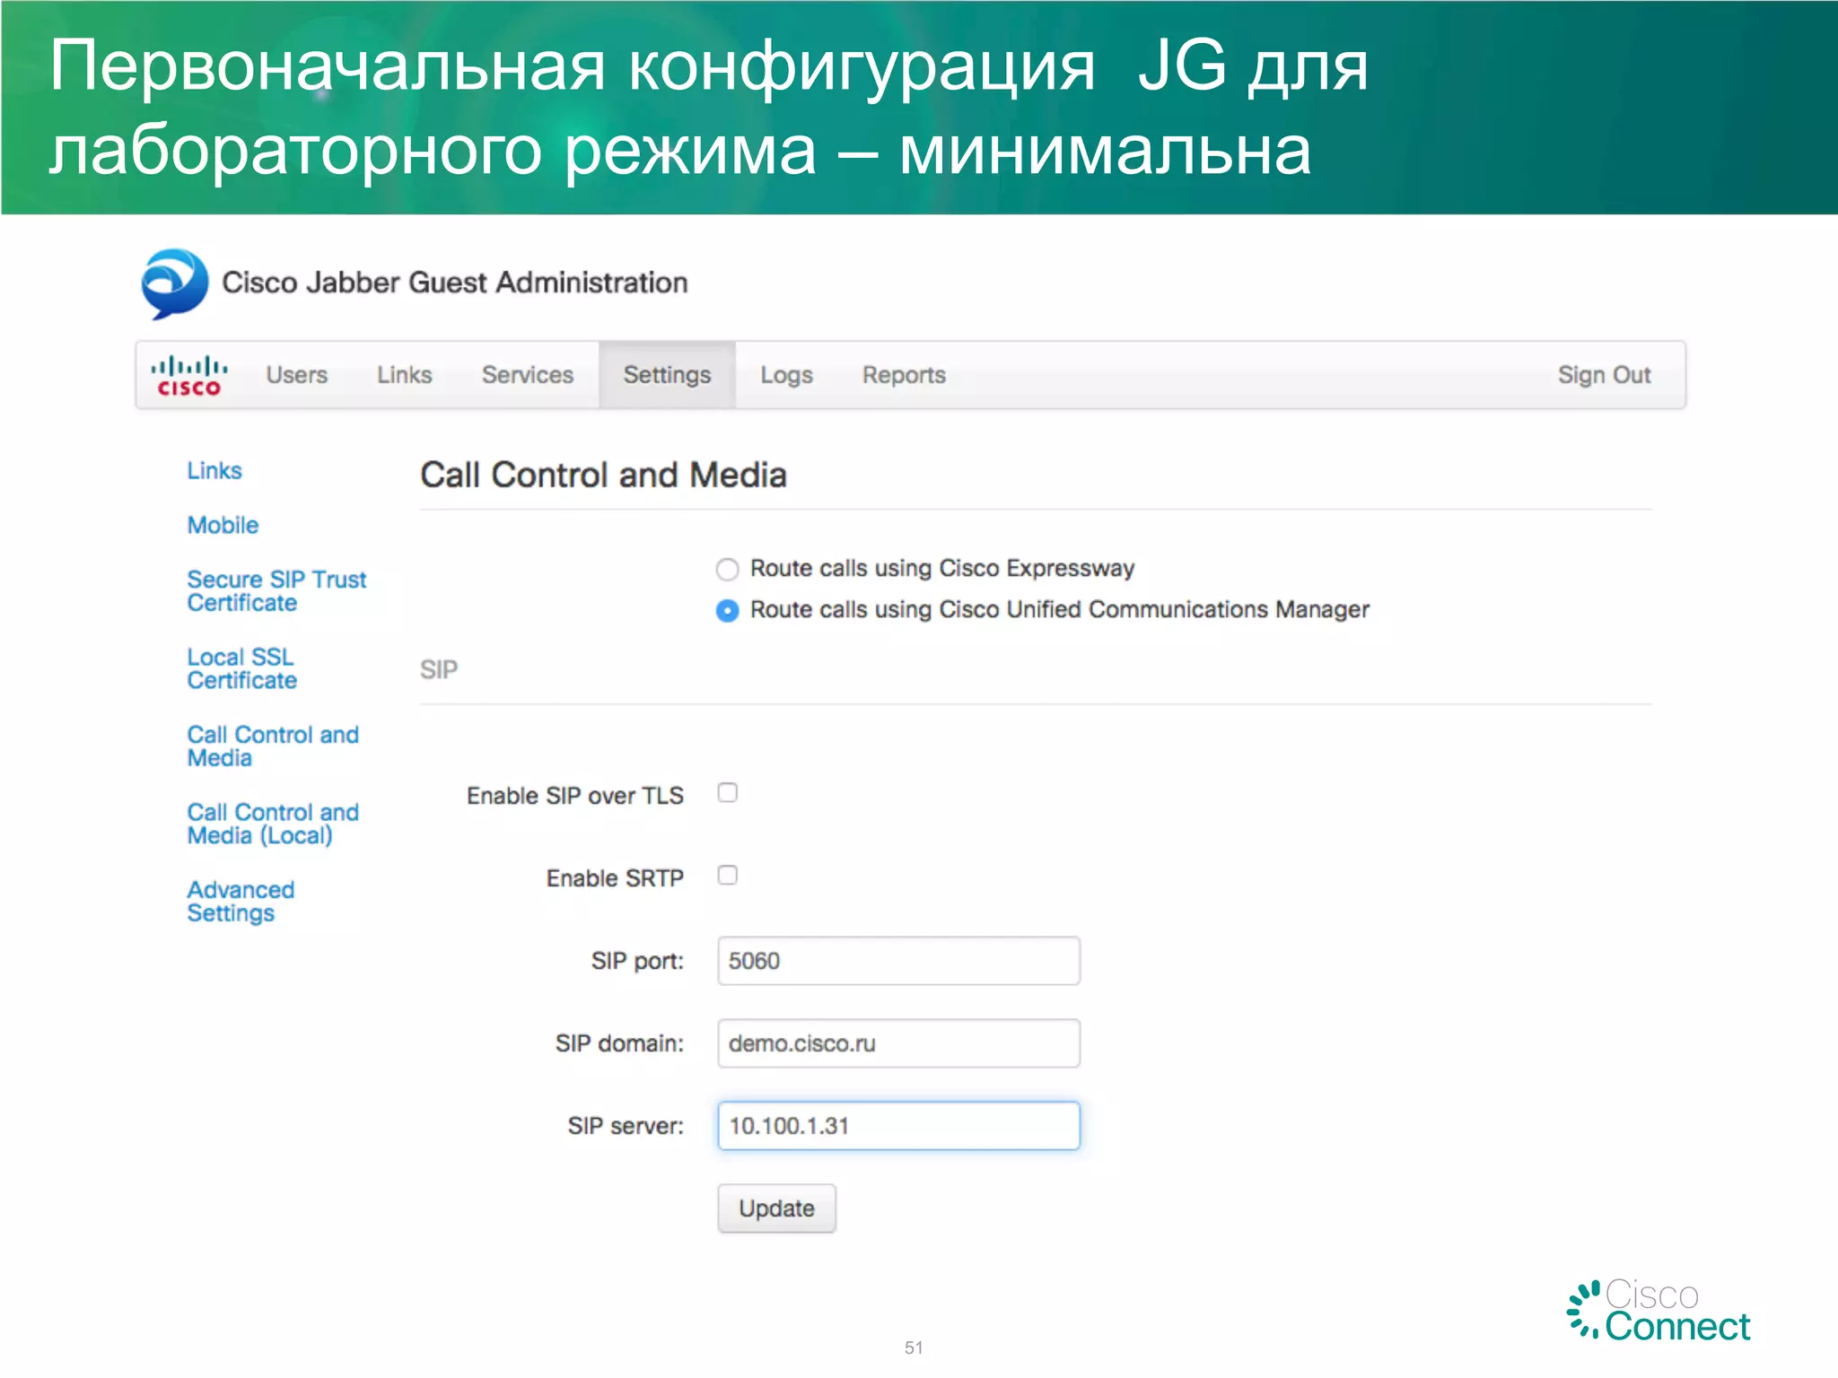This screenshot has height=1378, width=1838.
Task: Focus the SIP domain field
Action: (898, 1043)
